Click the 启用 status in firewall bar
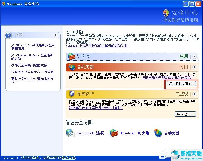The image size is (203, 161). pyautogui.click(x=184, y=56)
